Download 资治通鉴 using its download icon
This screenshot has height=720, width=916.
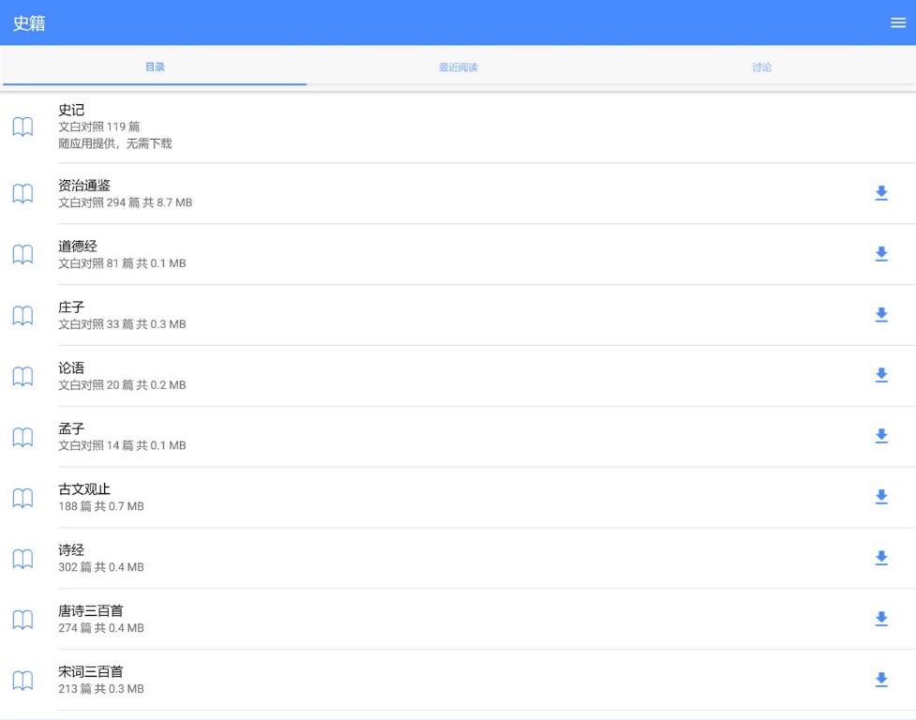[880, 194]
